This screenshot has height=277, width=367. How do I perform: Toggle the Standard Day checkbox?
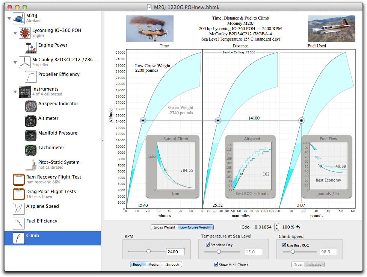(208, 245)
